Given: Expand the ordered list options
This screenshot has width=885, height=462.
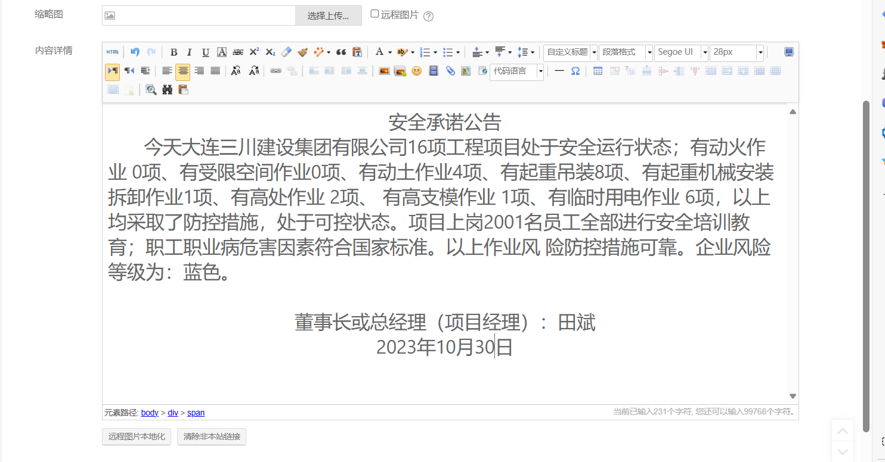Looking at the screenshot, I should 435,52.
